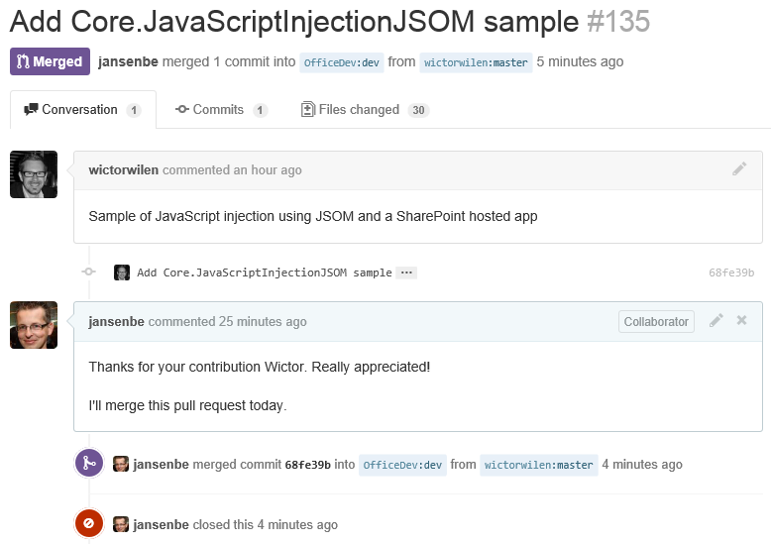Open OfficeDev:dev branch in header
The width and height of the screenshot is (771, 544).
tap(340, 62)
